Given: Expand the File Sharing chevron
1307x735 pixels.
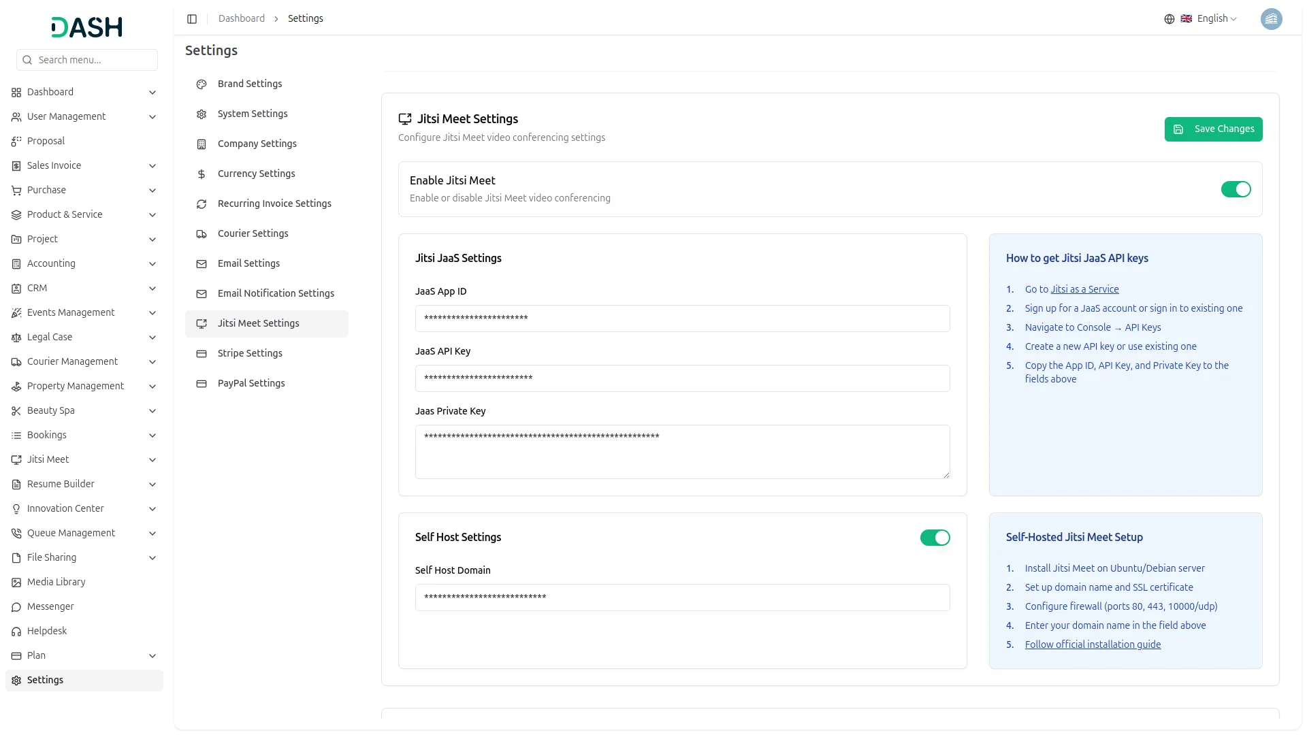Looking at the screenshot, I should (x=152, y=558).
